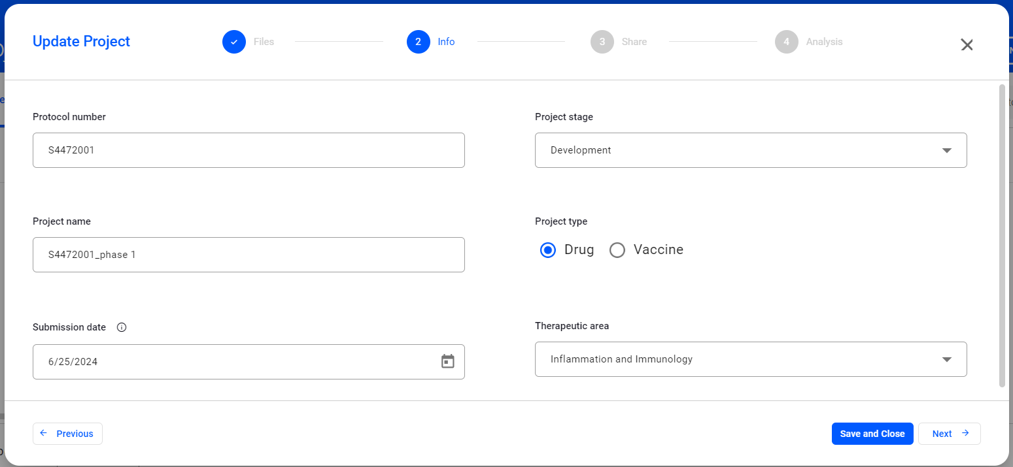Click the Save and Close button
This screenshot has width=1013, height=467.
[x=872, y=433]
